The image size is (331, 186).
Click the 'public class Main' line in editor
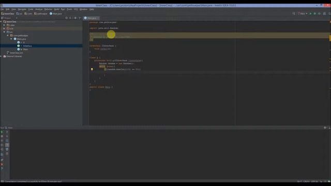pos(101,87)
